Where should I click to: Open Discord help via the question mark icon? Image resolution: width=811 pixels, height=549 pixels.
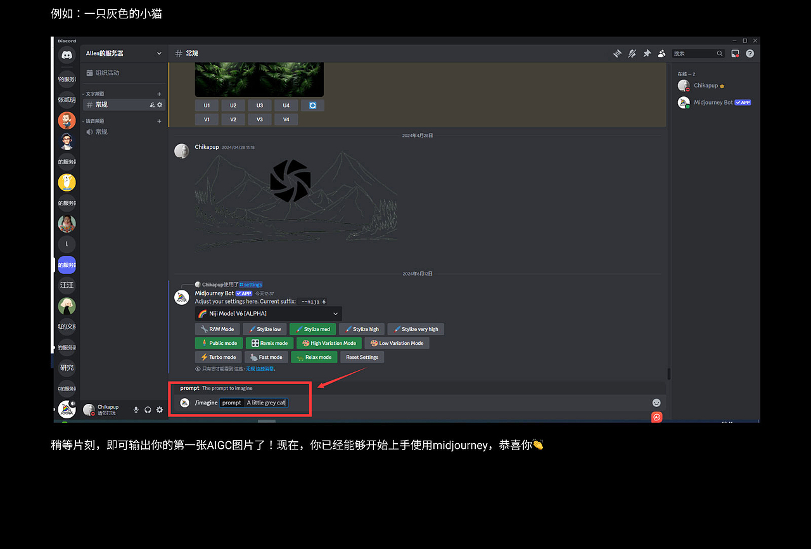[x=750, y=53]
